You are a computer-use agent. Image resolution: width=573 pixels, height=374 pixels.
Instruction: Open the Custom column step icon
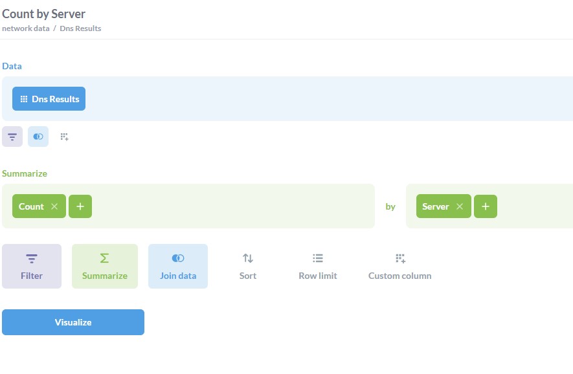coord(399,265)
